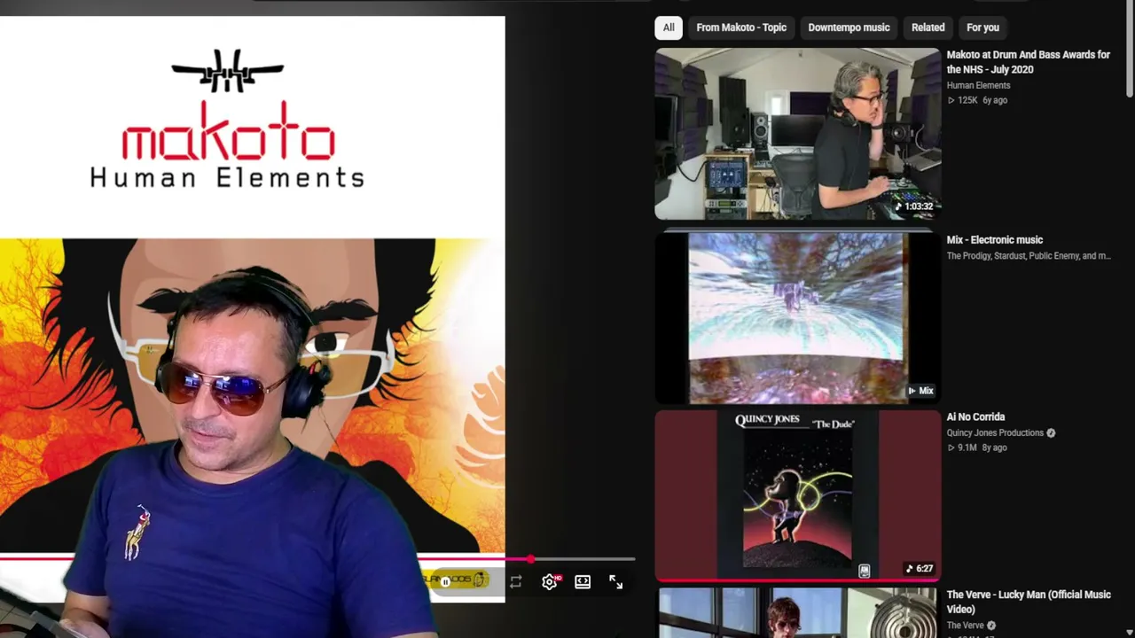The width and height of the screenshot is (1135, 638).
Task: Open the Makoto studio DJ set thumbnail
Action: [797, 133]
